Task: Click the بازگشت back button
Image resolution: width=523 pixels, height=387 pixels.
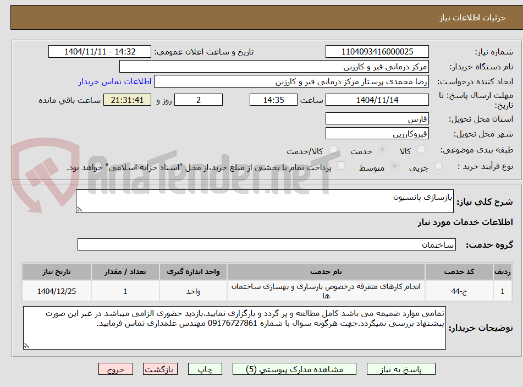Action: click(160, 369)
